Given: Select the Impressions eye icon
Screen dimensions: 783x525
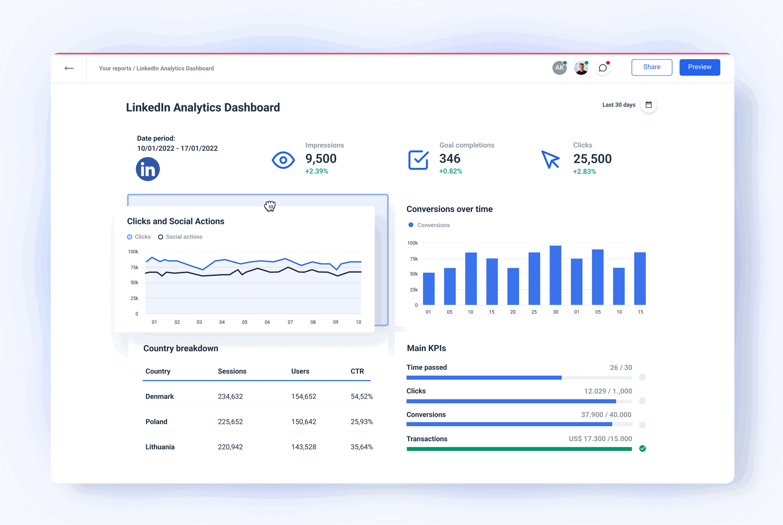Looking at the screenshot, I should click(283, 160).
